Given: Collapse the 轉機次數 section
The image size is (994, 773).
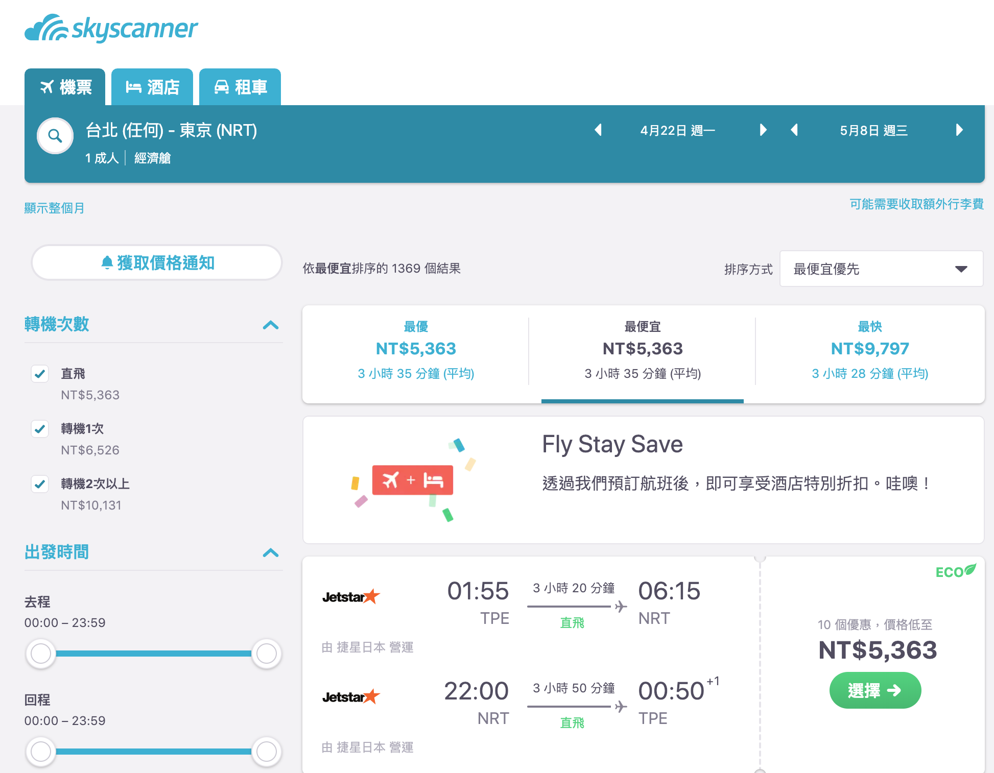Looking at the screenshot, I should (x=271, y=325).
